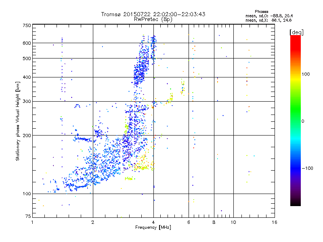
Task: Click the y-axis tick label '600'
Action: pos(27,43)
